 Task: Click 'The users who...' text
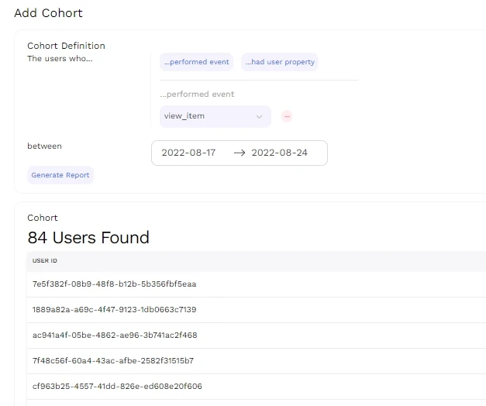click(x=60, y=59)
